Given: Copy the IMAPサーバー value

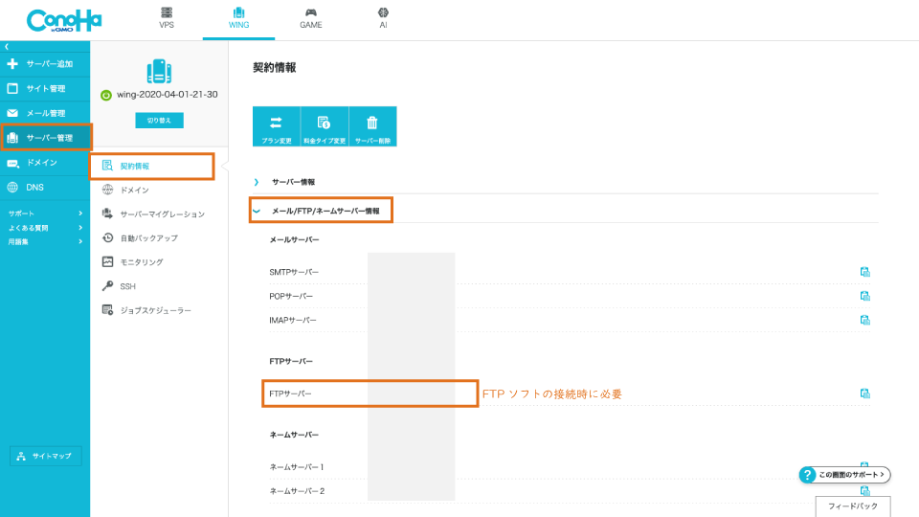Looking at the screenshot, I should coord(864,320).
